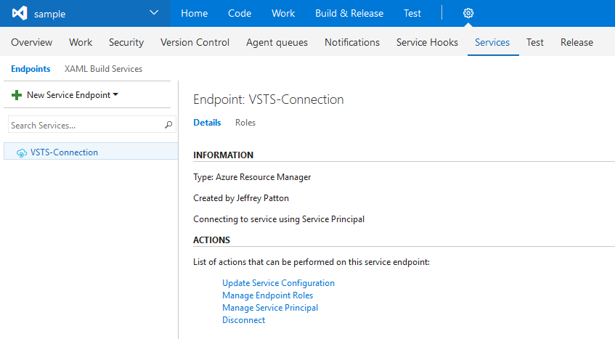This screenshot has height=339, width=615.
Task: Select VSTS-Connection in the endpoint list
Action: (x=64, y=152)
